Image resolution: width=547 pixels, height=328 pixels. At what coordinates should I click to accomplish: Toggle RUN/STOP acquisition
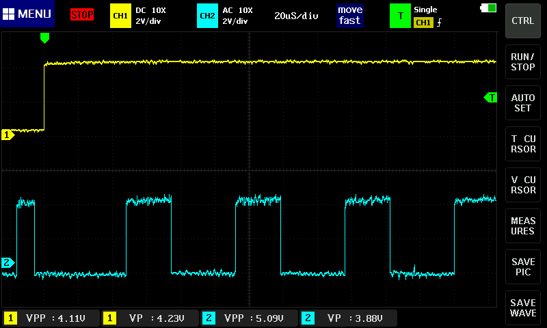click(523, 62)
